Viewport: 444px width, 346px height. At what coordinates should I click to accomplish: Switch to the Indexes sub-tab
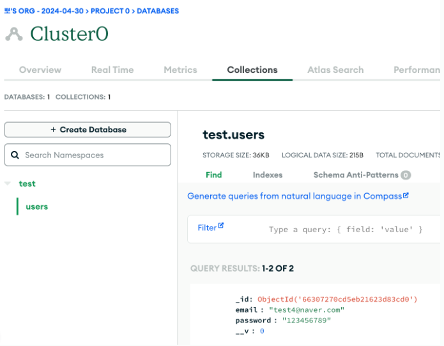coord(268,175)
